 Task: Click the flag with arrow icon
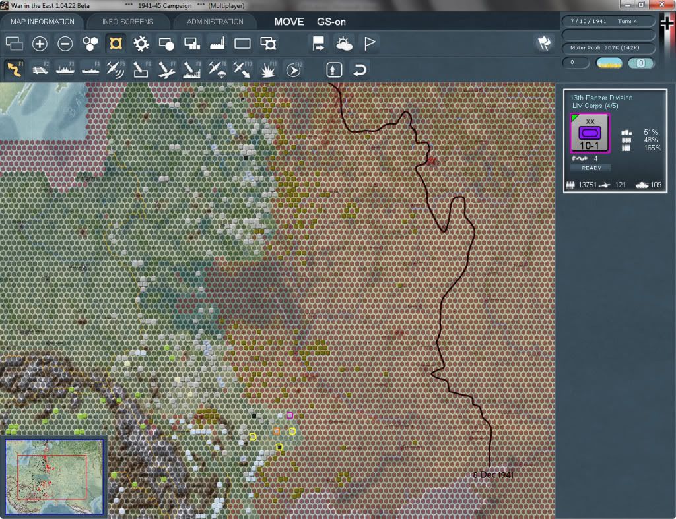pyautogui.click(x=318, y=44)
